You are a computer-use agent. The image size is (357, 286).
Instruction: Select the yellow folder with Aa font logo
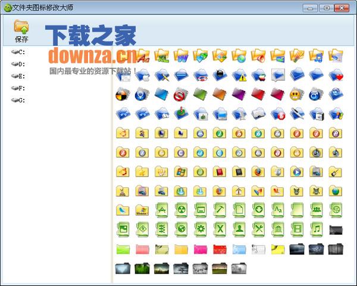(143, 56)
